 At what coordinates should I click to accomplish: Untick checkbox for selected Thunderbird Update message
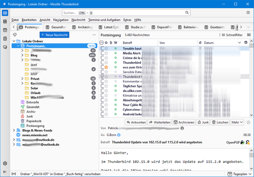[x=102, y=77]
